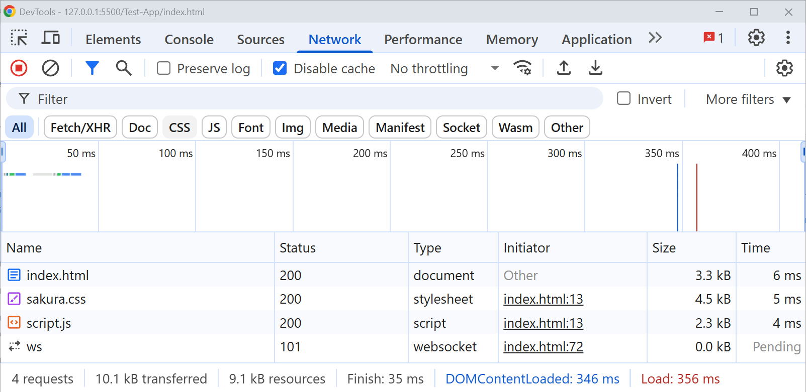Toggle the device toolbar icon
This screenshot has width=806, height=392.
(50, 38)
